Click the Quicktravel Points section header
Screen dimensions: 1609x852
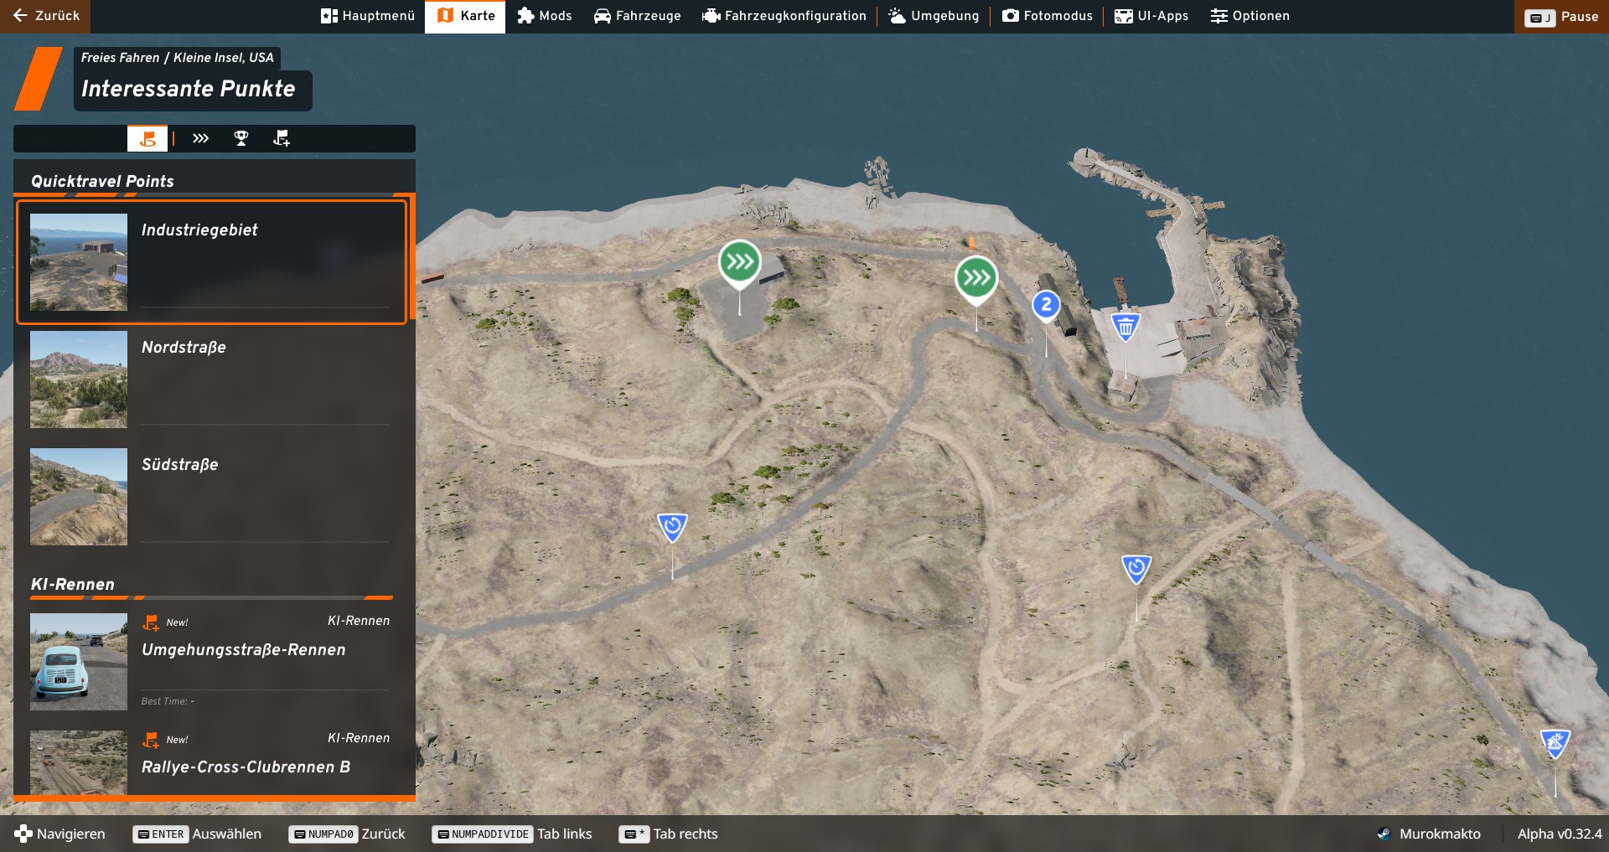(x=102, y=181)
